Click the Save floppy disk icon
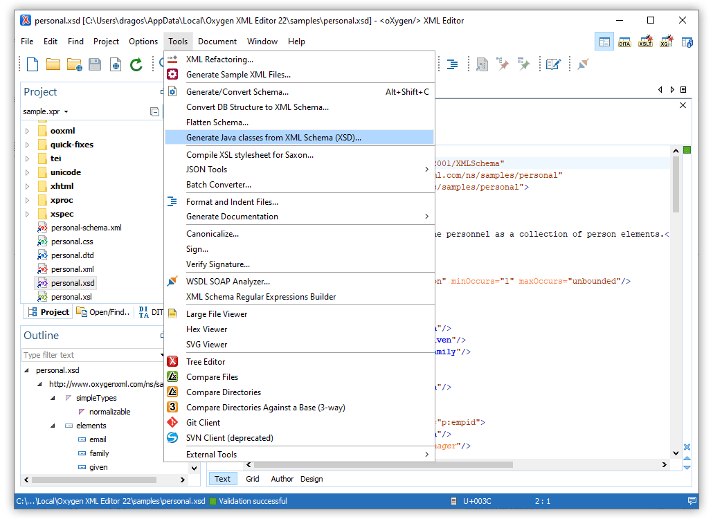Image resolution: width=713 pixels, height=519 pixels. coord(95,64)
